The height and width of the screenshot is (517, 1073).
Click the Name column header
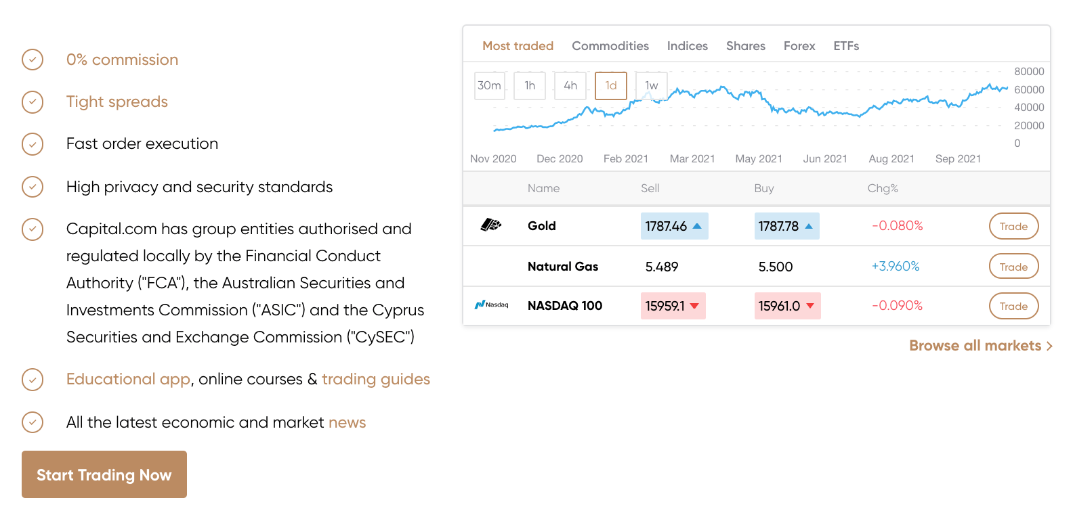[x=544, y=188]
